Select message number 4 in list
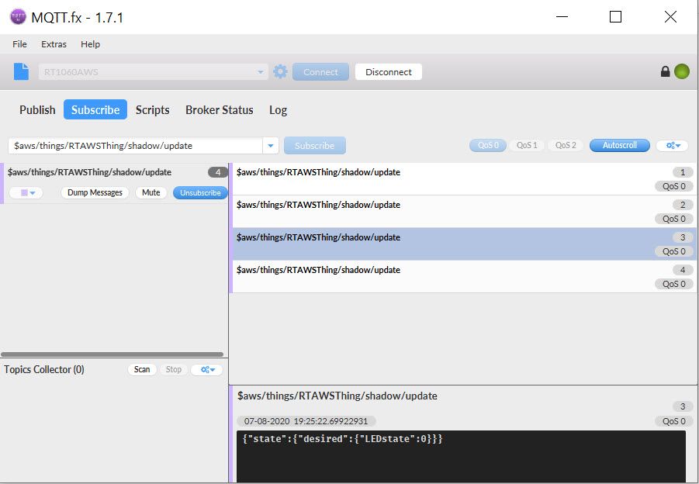This screenshot has height=484, width=699. tap(464, 276)
